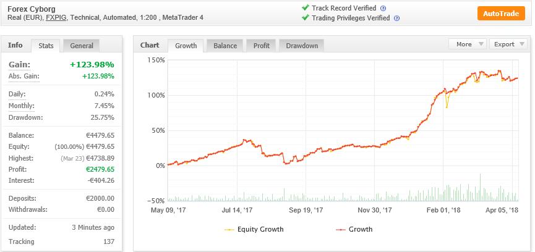This screenshot has width=535, height=252.
Task: Toggle Growth series in chart legend
Action: tap(354, 229)
